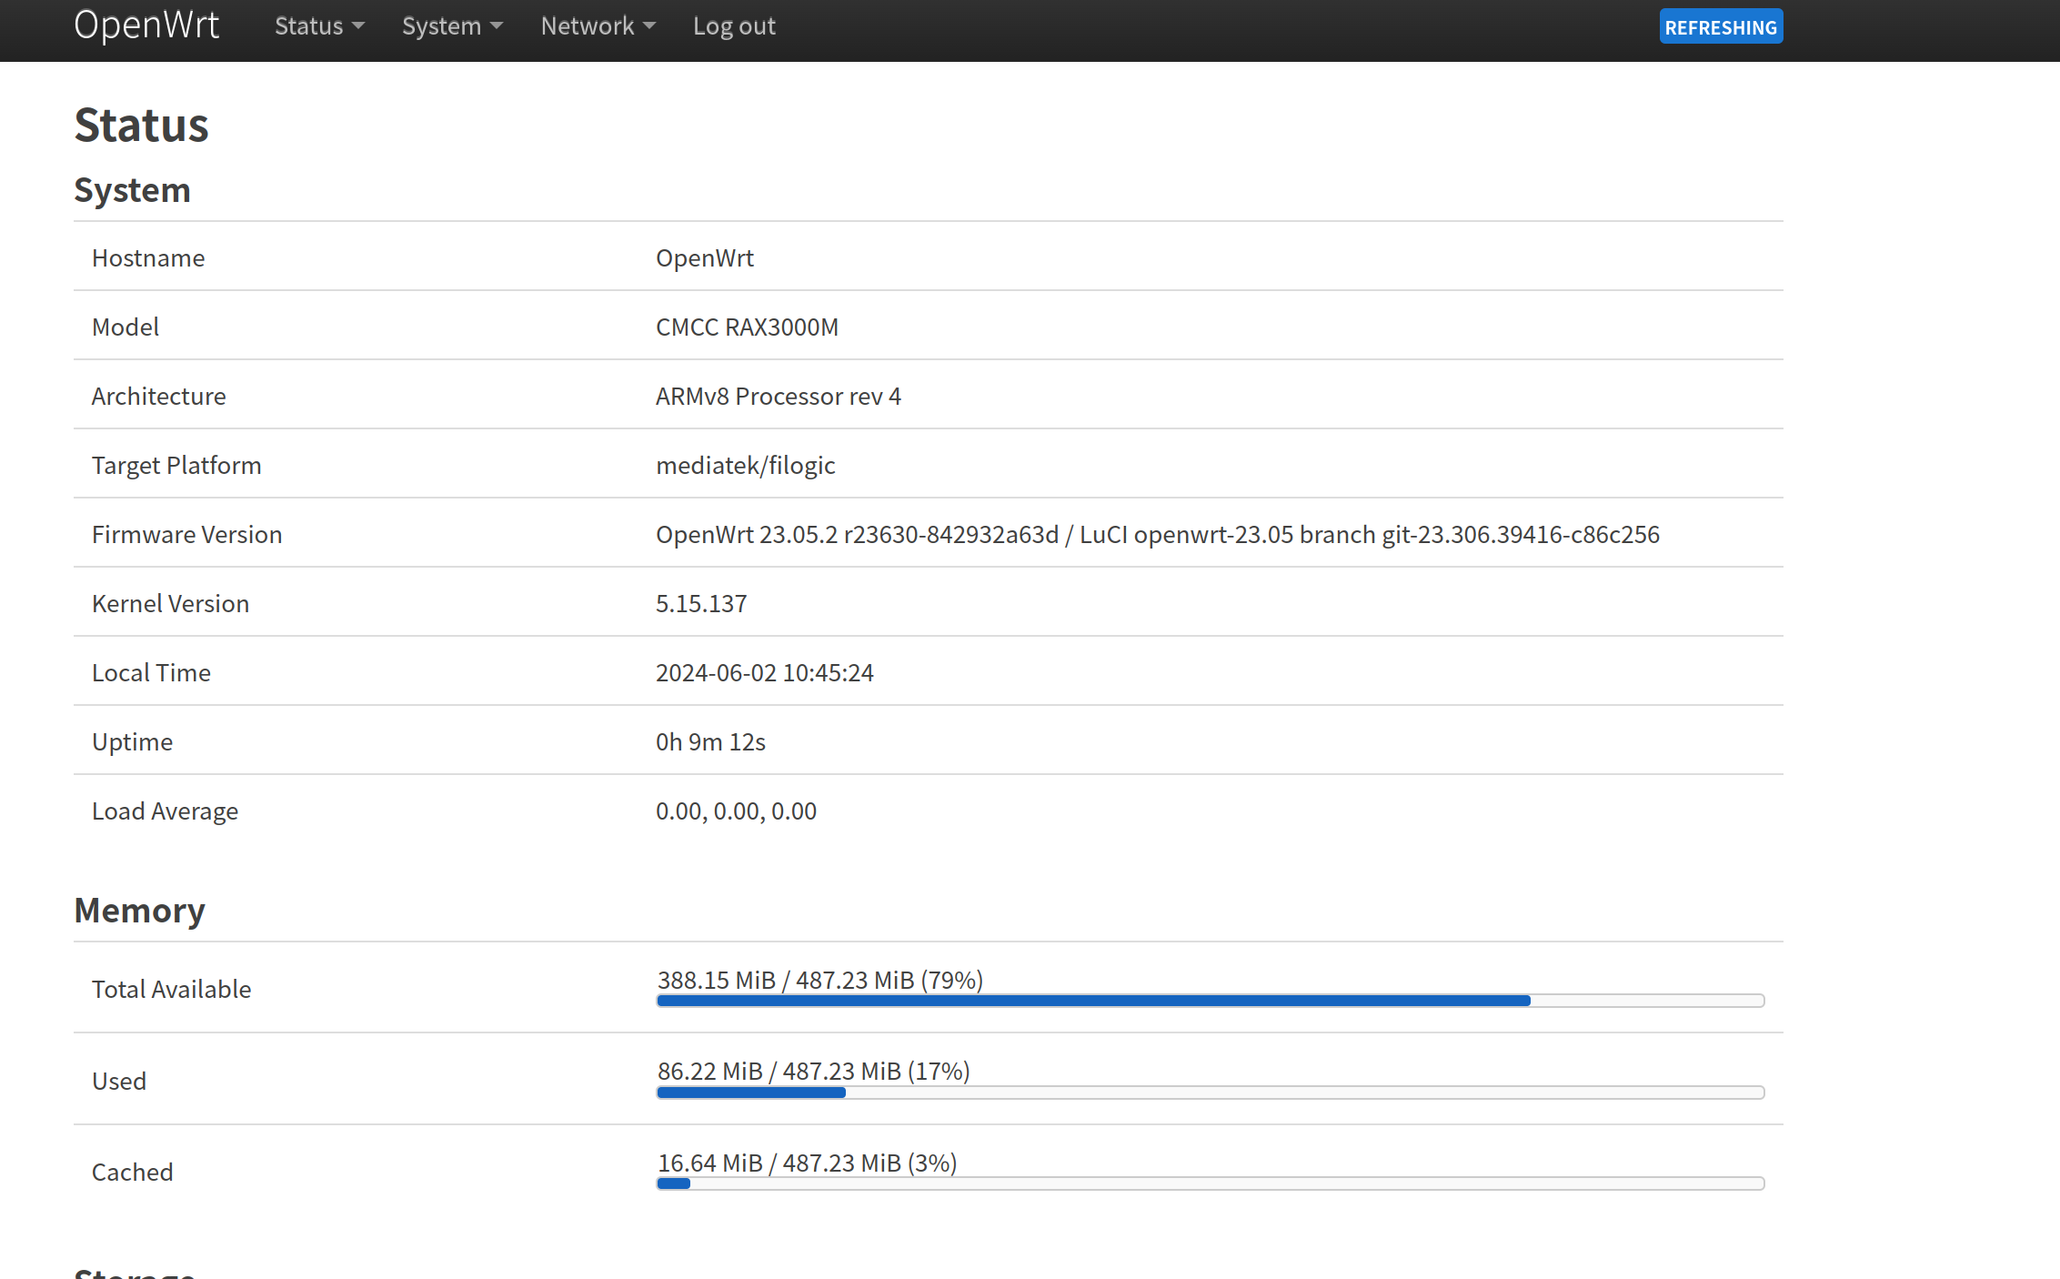Click the Uptime value text
Image resolution: width=2060 pixels, height=1279 pixels.
click(710, 742)
